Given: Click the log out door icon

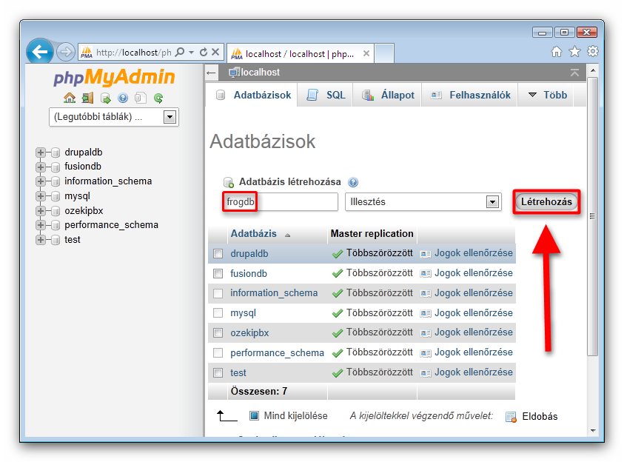Looking at the screenshot, I should click(x=87, y=98).
